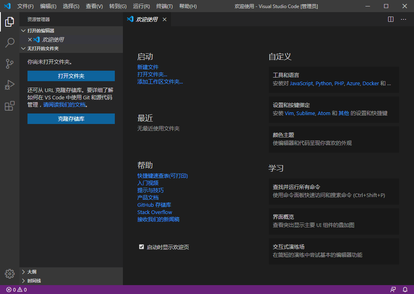Collapse the 无打开的文件夹 section
This screenshot has width=414, height=294.
point(71,48)
